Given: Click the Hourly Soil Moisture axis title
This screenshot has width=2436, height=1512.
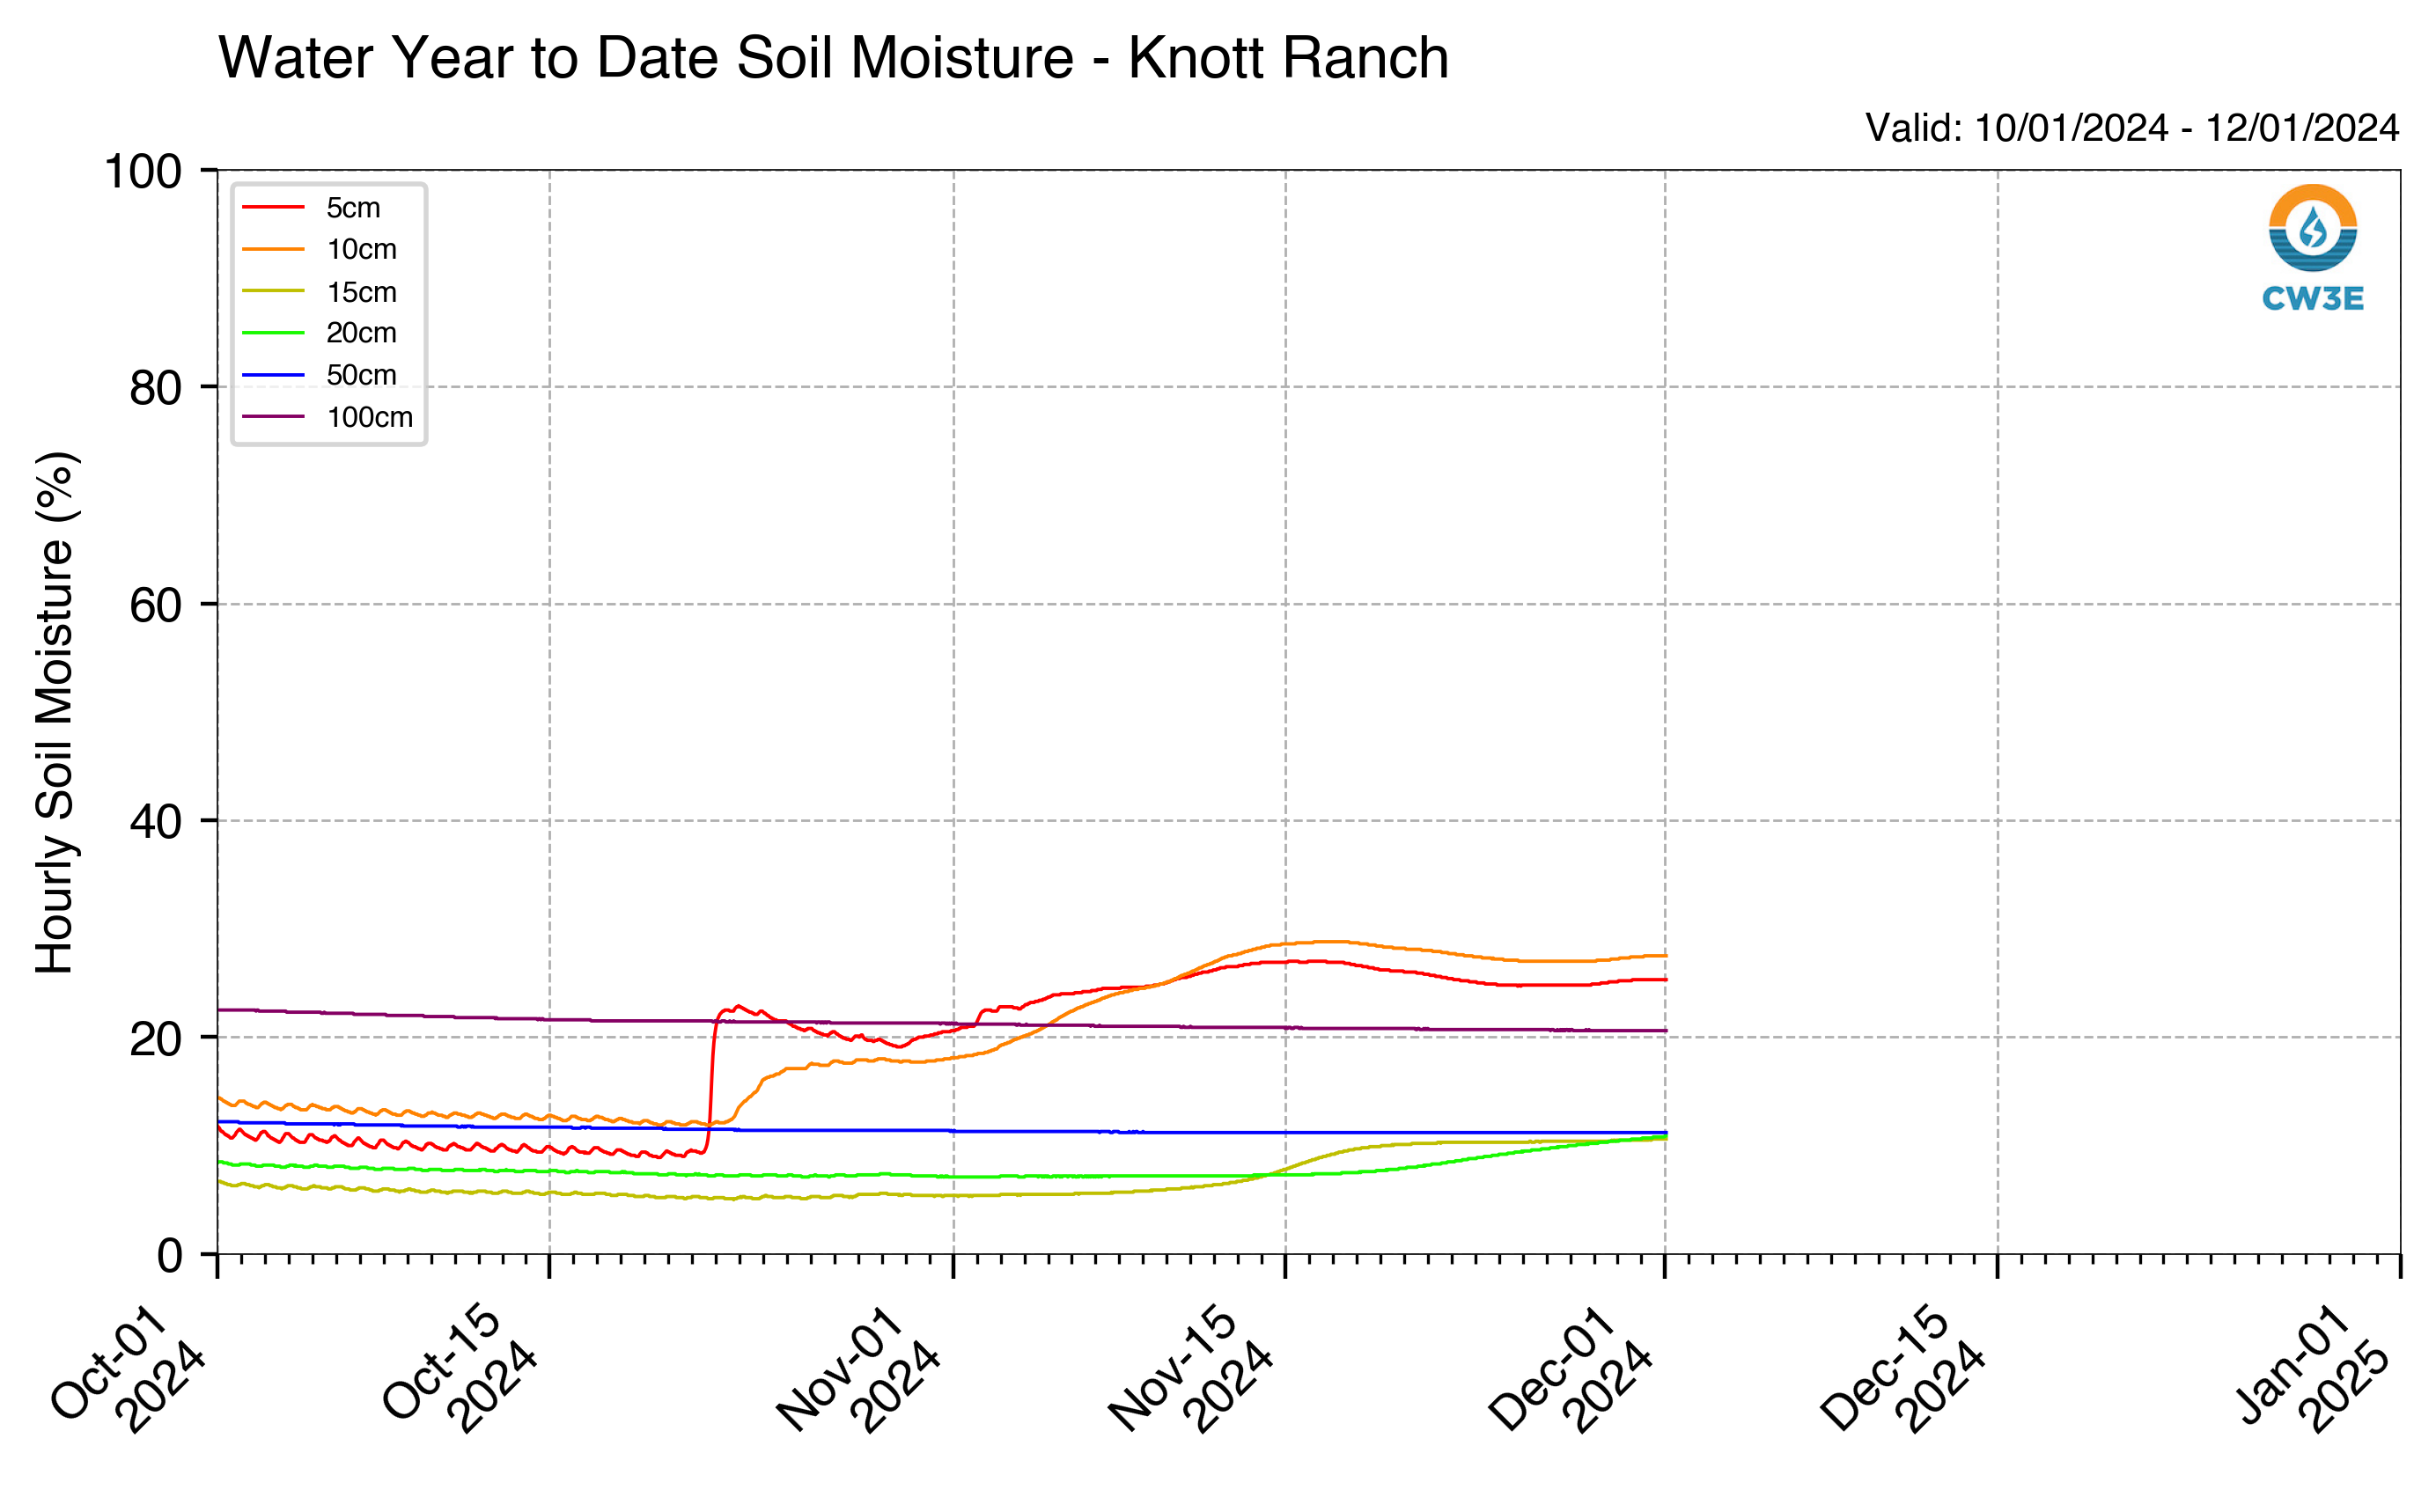Looking at the screenshot, I should tap(55, 712).
